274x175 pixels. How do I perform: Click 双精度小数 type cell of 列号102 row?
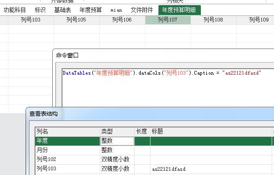pos(117,160)
